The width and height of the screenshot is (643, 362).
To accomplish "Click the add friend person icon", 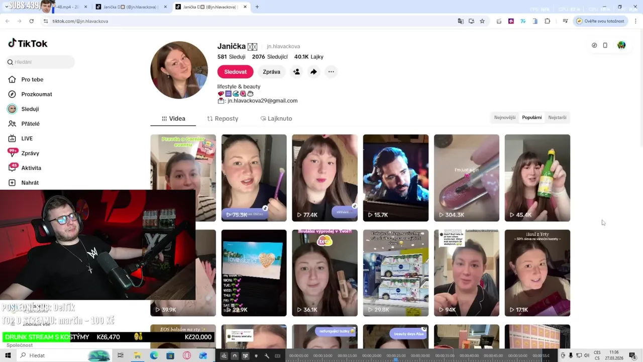I will pos(296,72).
